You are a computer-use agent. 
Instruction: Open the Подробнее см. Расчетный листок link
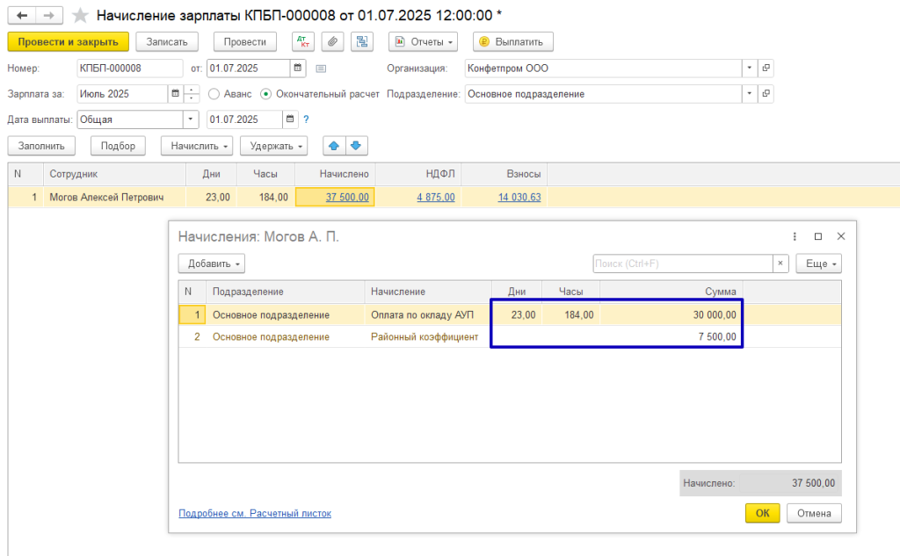pos(255,513)
